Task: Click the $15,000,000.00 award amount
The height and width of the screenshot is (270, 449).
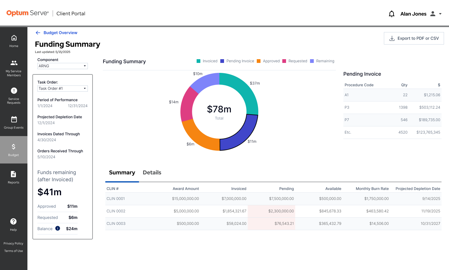Action: coord(185,199)
